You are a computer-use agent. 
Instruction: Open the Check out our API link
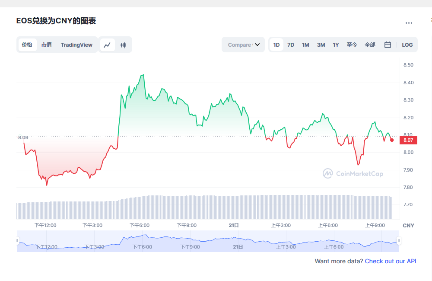391,261
